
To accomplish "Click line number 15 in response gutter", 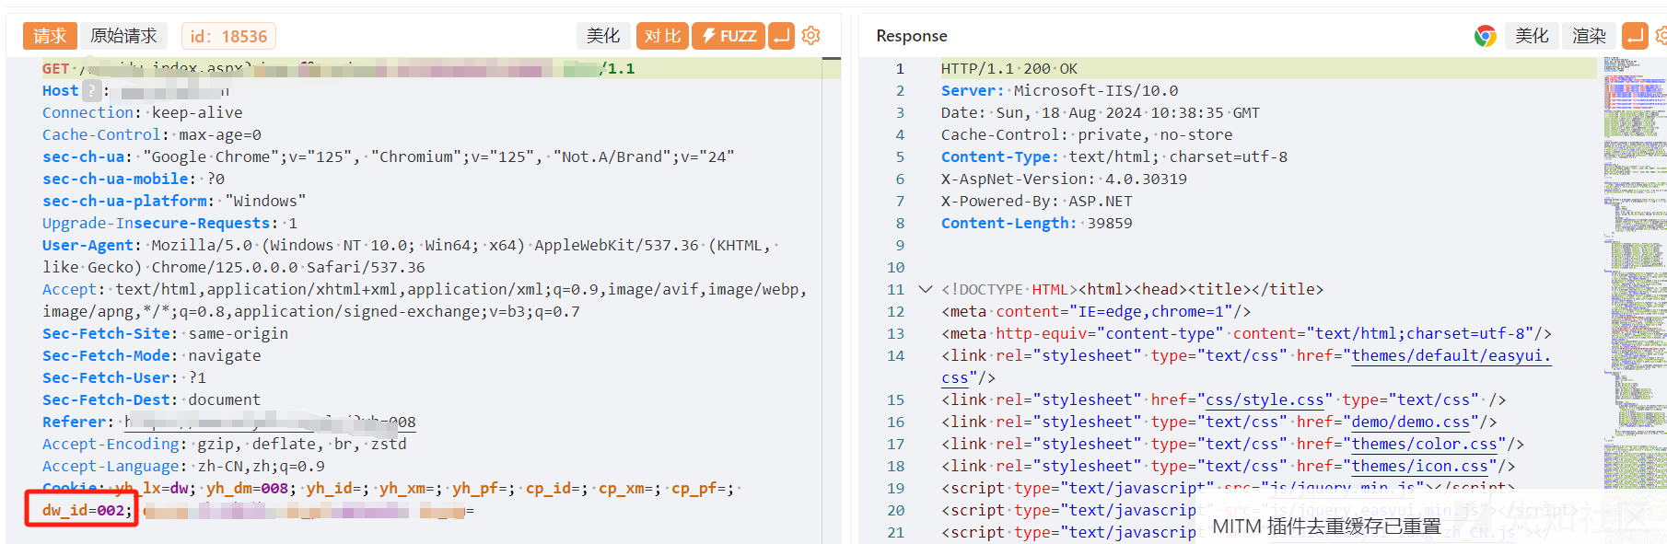I will [x=895, y=399].
